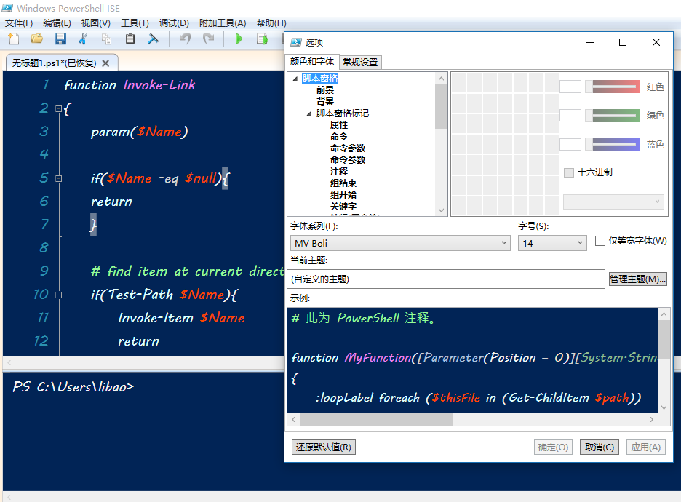Click the Clear console pane icon
Screen dimensions: 681x502
point(153,39)
